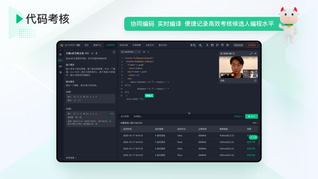The image size is (318, 179).
Task: Open the calendar icon in the top bar
Action: pyautogui.click(x=212, y=45)
